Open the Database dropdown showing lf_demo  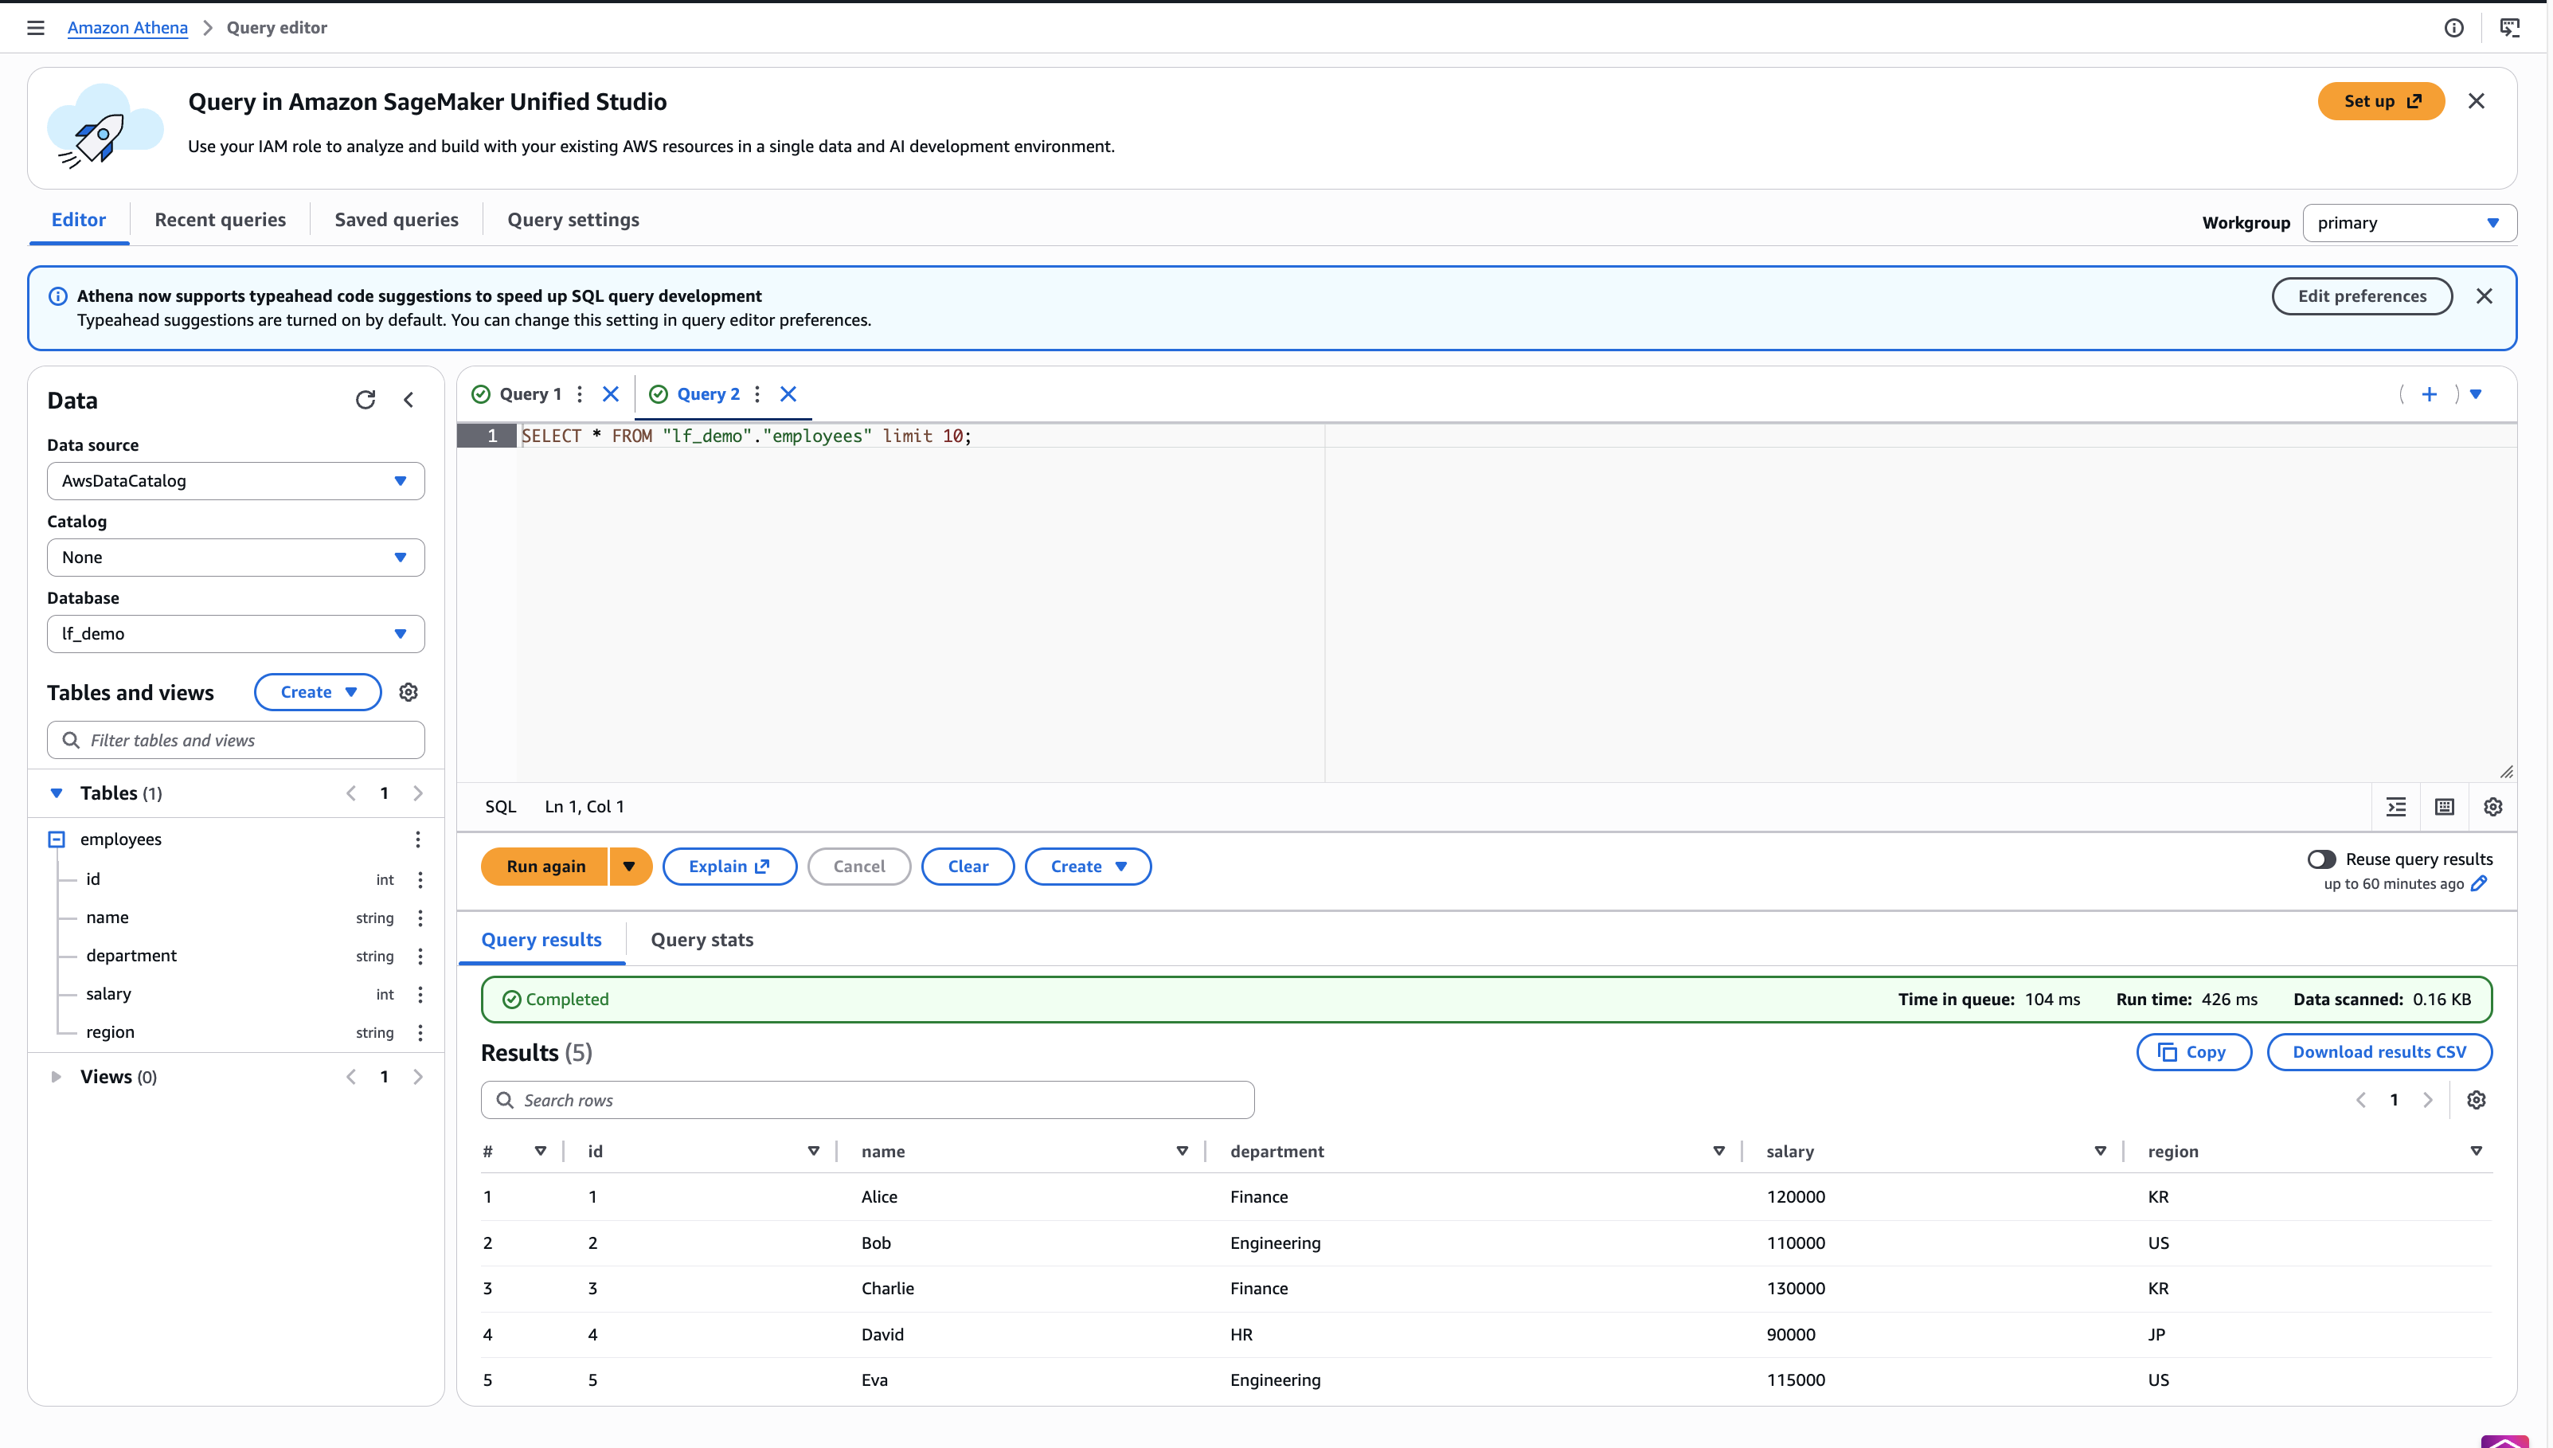(236, 633)
